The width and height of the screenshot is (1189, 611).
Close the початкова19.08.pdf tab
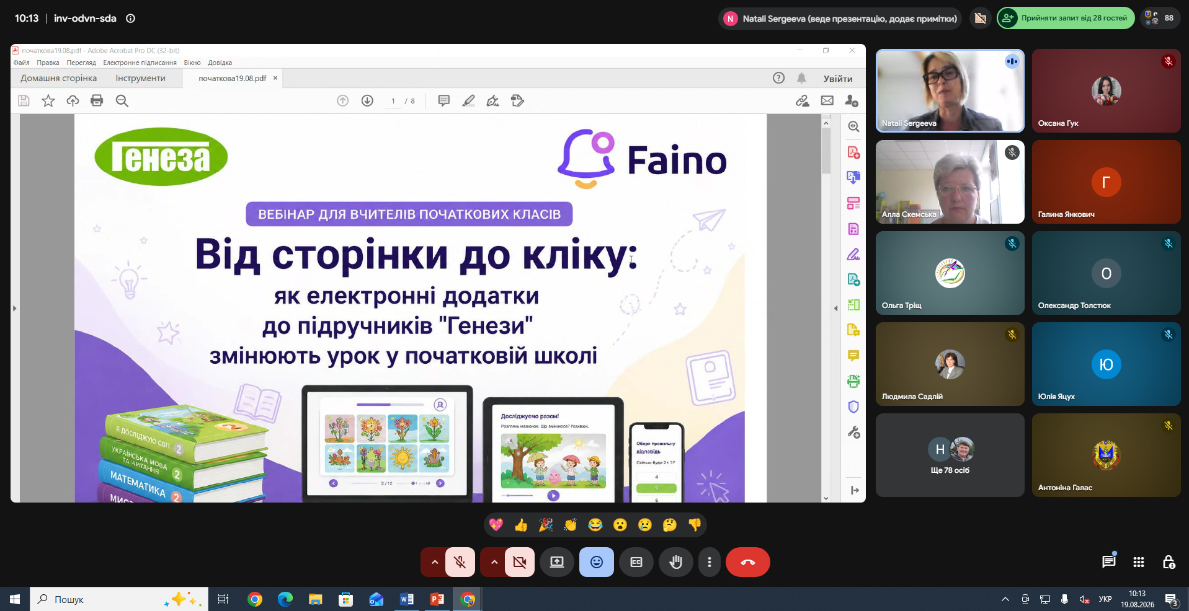click(x=275, y=78)
